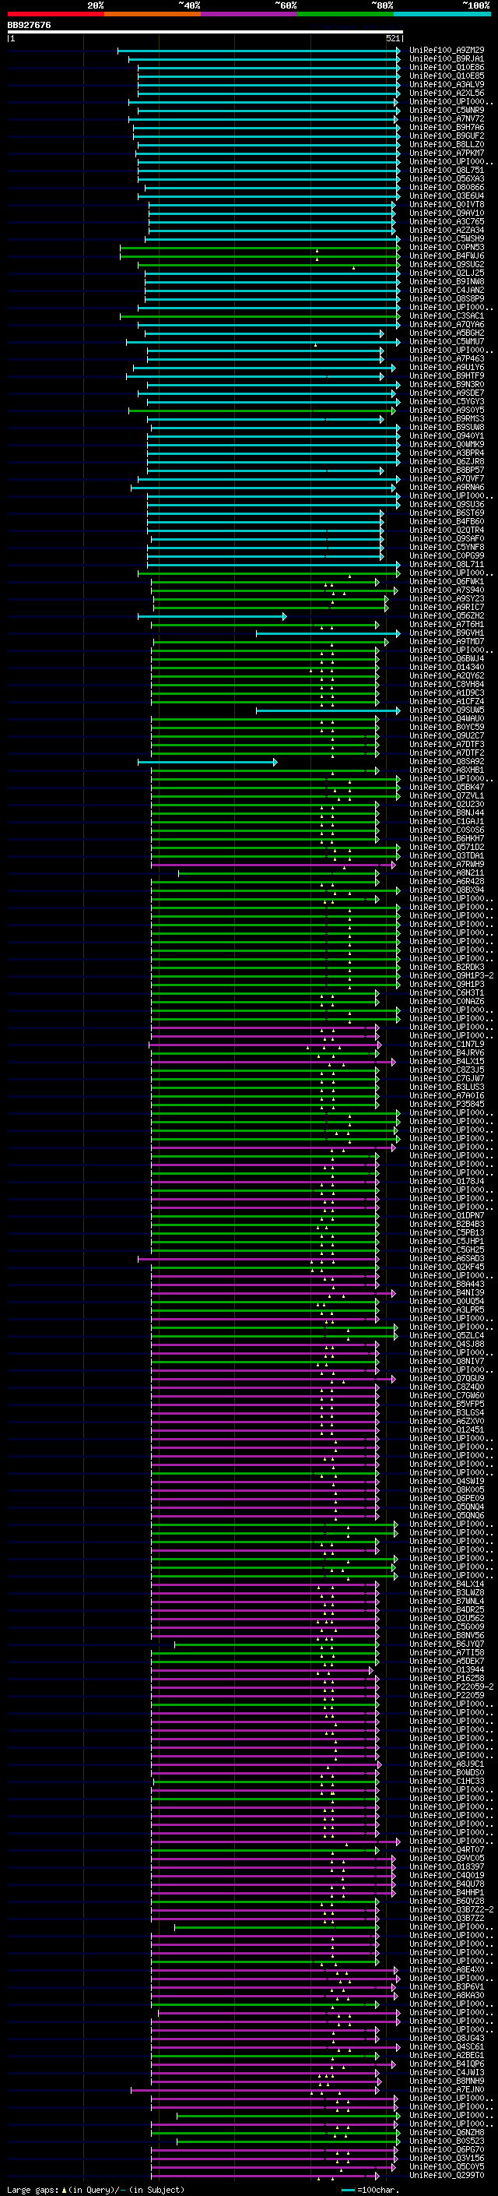
Task: Select the UniRef100_B0S523 hit label
Action: pos(447,2140)
